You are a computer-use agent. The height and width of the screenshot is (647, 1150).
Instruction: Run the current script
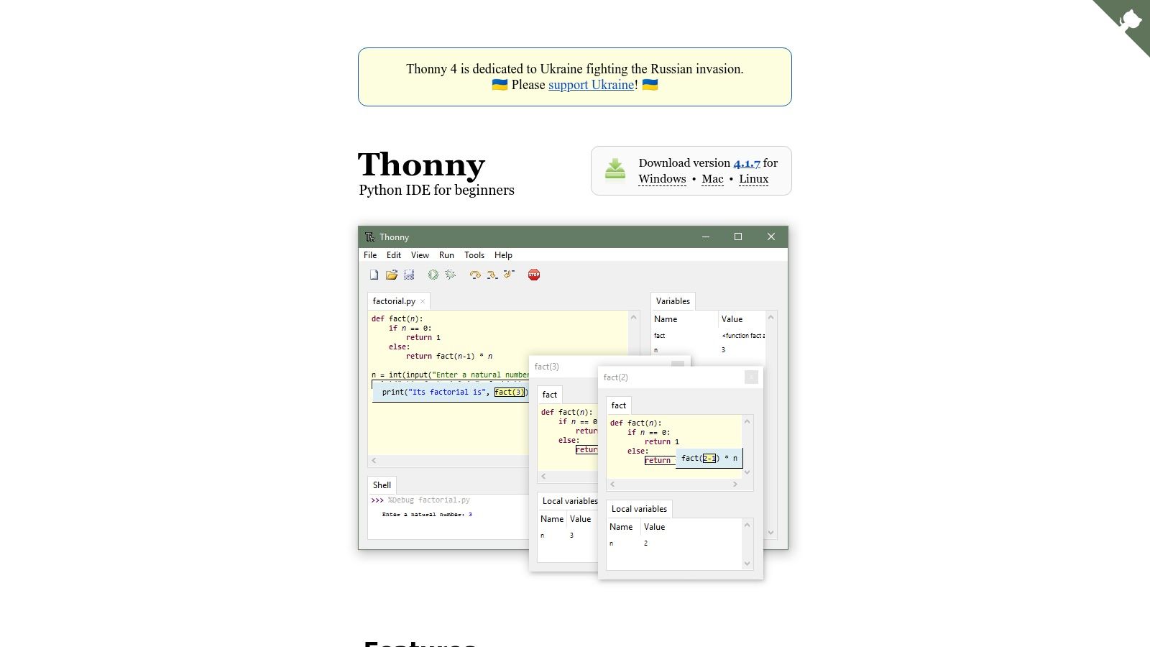click(432, 275)
